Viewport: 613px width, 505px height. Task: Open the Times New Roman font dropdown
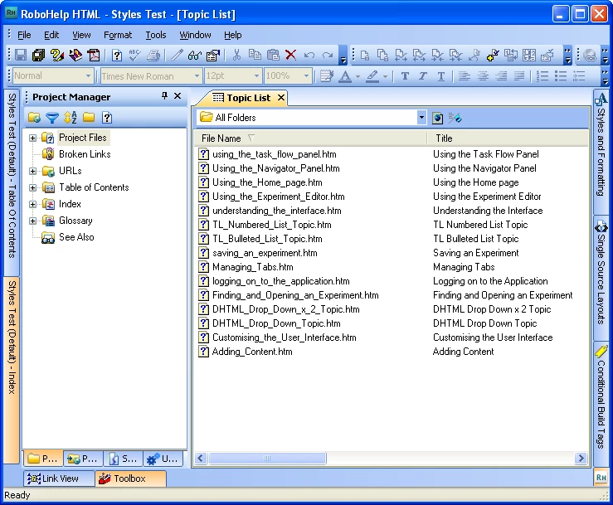point(197,75)
